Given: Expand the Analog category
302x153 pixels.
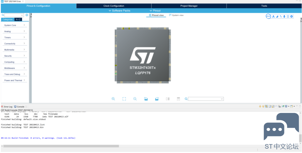Looking at the screenshot, I should (15, 31).
